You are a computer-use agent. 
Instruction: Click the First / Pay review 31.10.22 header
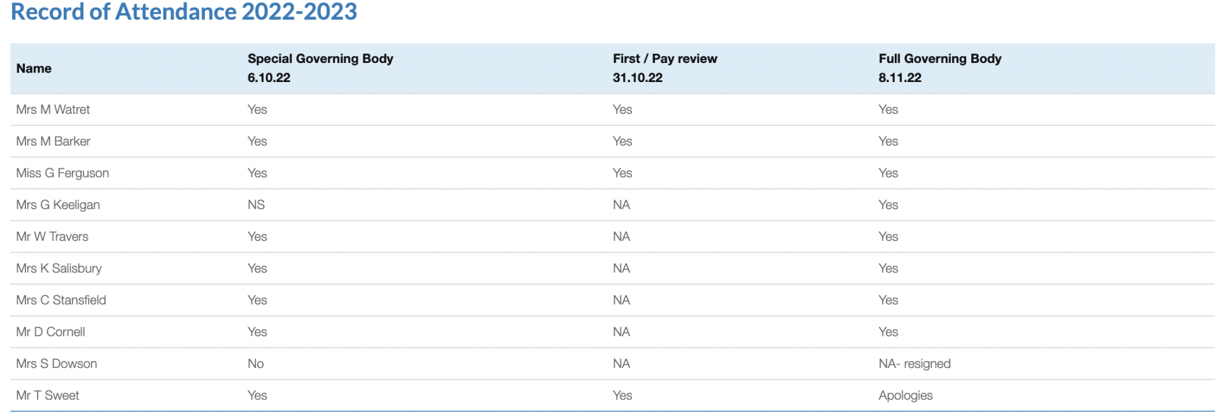coord(664,68)
